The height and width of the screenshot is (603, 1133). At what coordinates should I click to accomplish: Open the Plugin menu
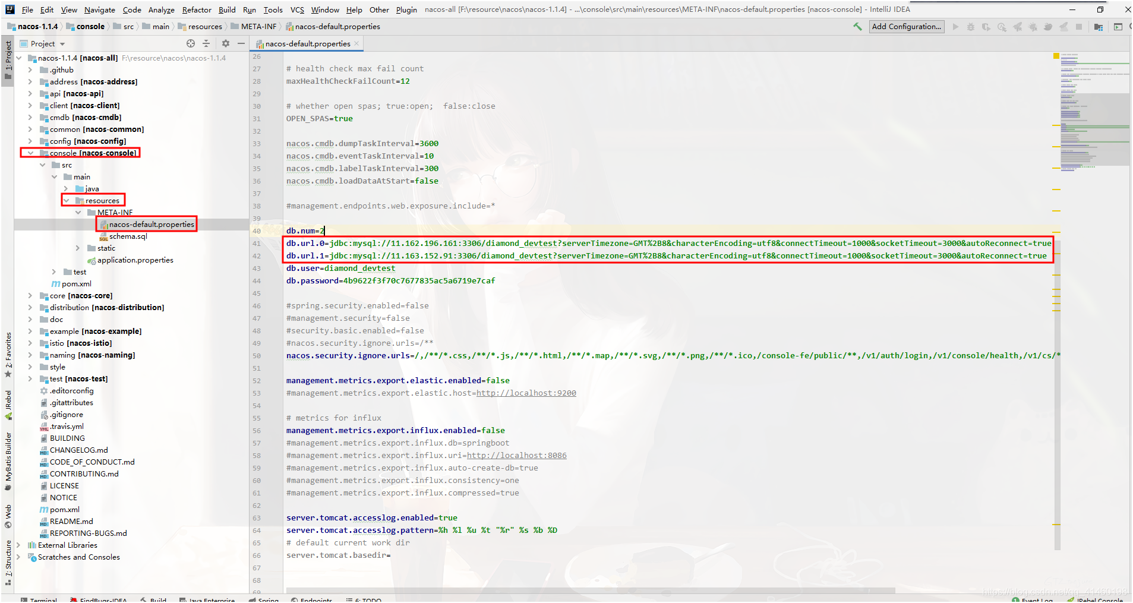click(x=406, y=10)
